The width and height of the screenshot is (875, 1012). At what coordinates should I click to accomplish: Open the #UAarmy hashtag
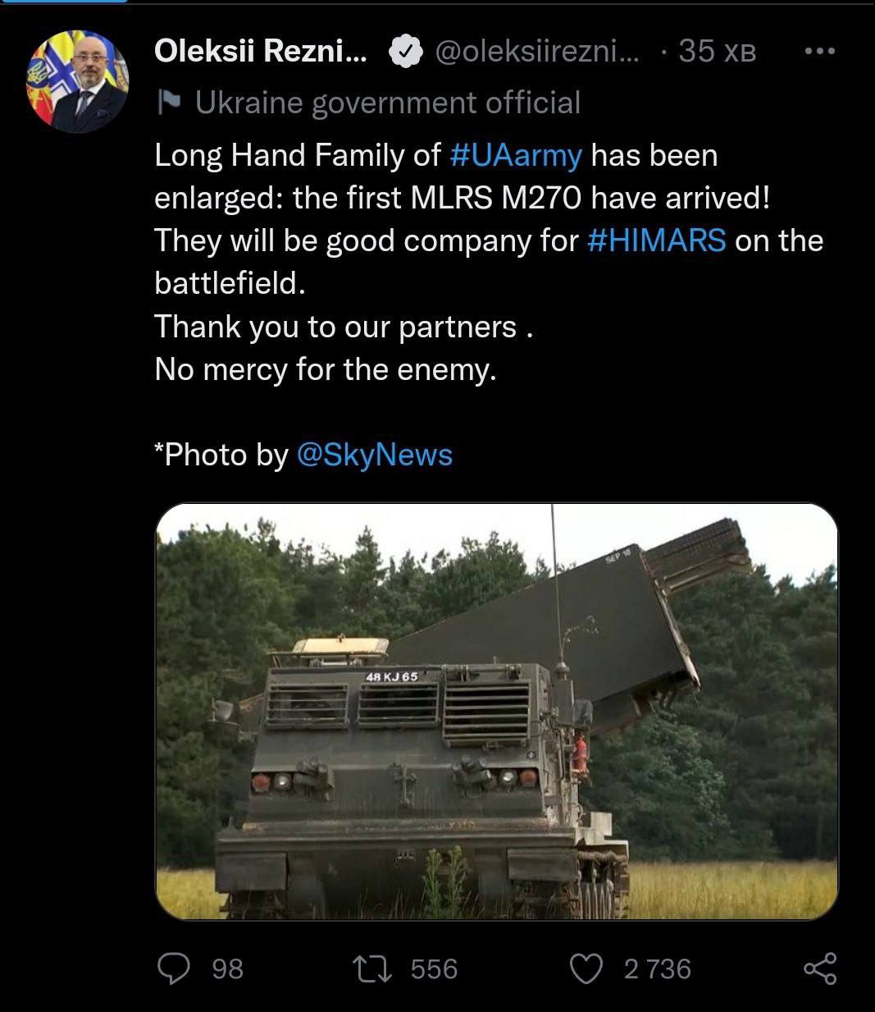(517, 155)
